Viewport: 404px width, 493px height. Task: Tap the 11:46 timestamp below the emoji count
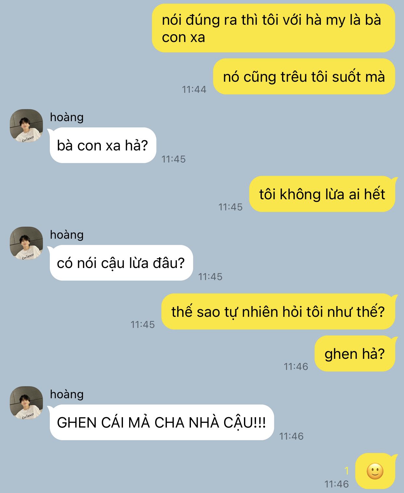tap(336, 484)
